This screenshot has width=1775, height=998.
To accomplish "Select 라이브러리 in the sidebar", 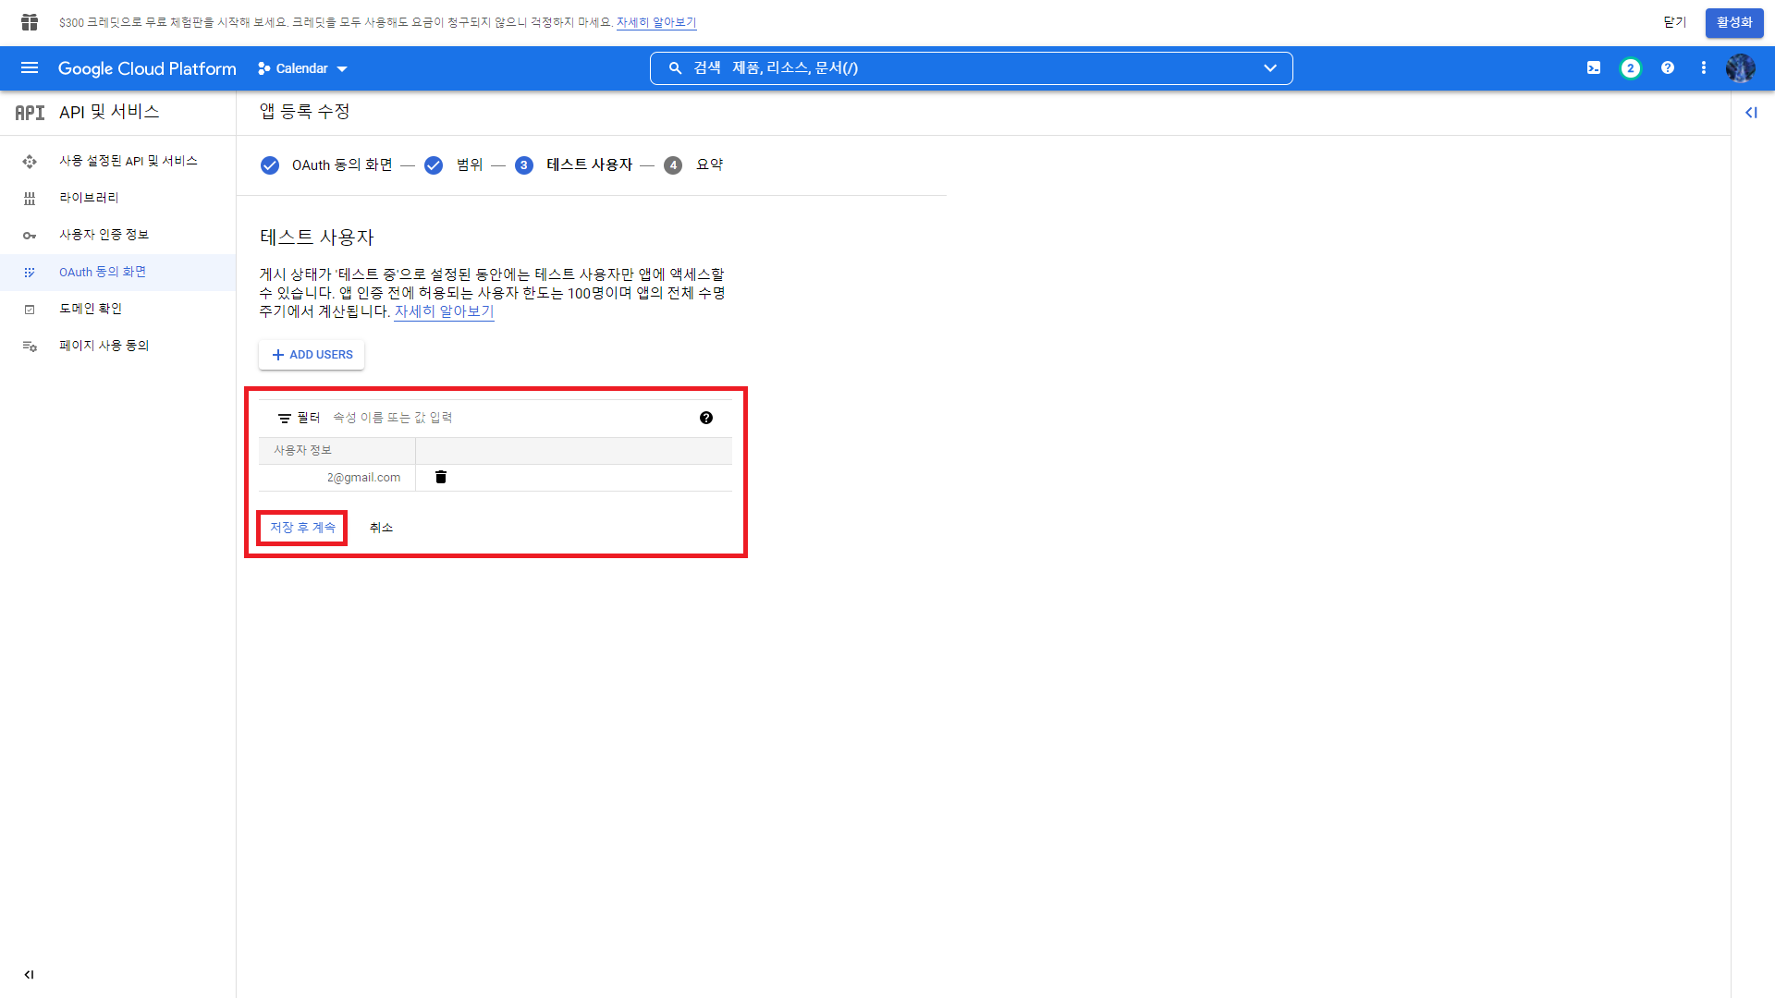I will [x=89, y=198].
